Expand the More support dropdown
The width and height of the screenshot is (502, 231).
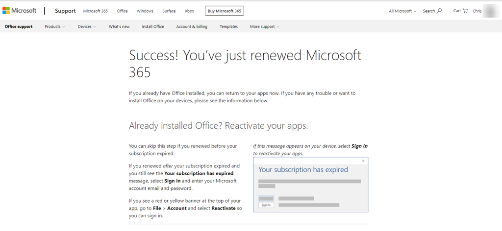(x=264, y=26)
